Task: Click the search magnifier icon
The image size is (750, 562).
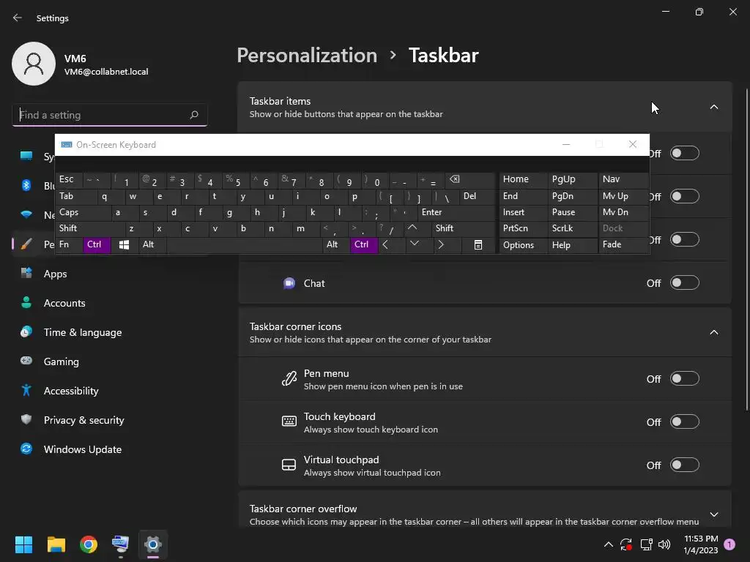Action: click(x=193, y=115)
